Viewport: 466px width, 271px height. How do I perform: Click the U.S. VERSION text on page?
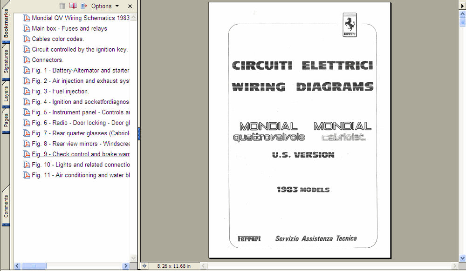303,155
